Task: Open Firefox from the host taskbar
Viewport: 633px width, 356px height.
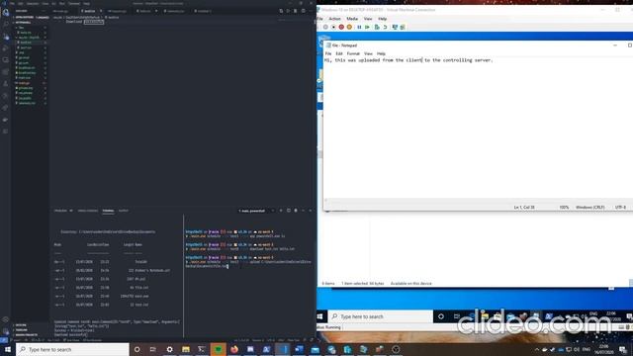Action: pyautogui.click(x=234, y=349)
